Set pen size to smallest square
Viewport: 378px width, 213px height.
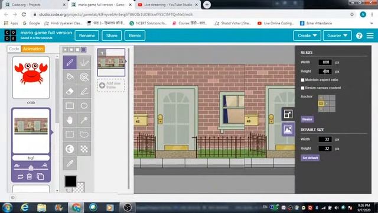[66, 50]
